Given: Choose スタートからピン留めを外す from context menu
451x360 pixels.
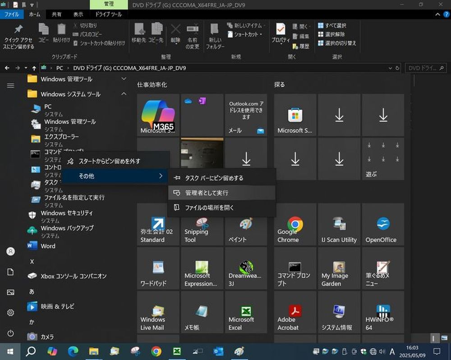Looking at the screenshot, I should point(115,162).
